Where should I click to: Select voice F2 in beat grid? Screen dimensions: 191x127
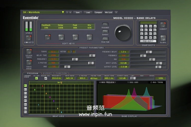25,89
